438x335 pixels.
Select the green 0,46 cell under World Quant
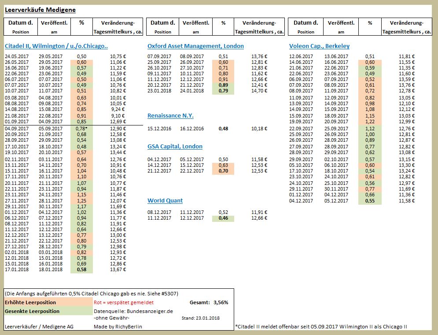click(222, 217)
